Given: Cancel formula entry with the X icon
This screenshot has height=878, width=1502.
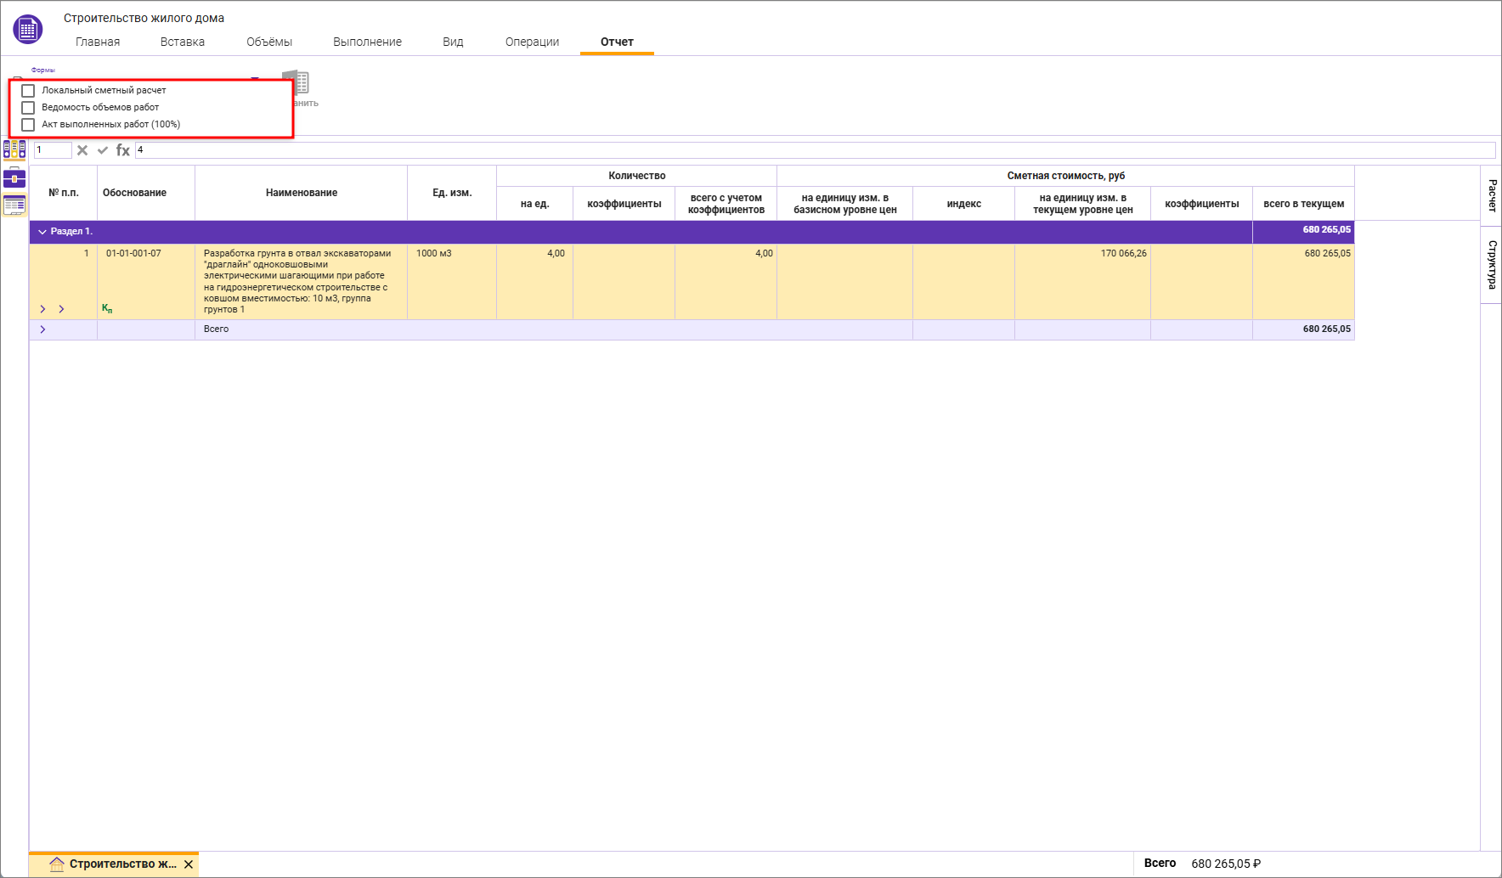Looking at the screenshot, I should pos(82,150).
